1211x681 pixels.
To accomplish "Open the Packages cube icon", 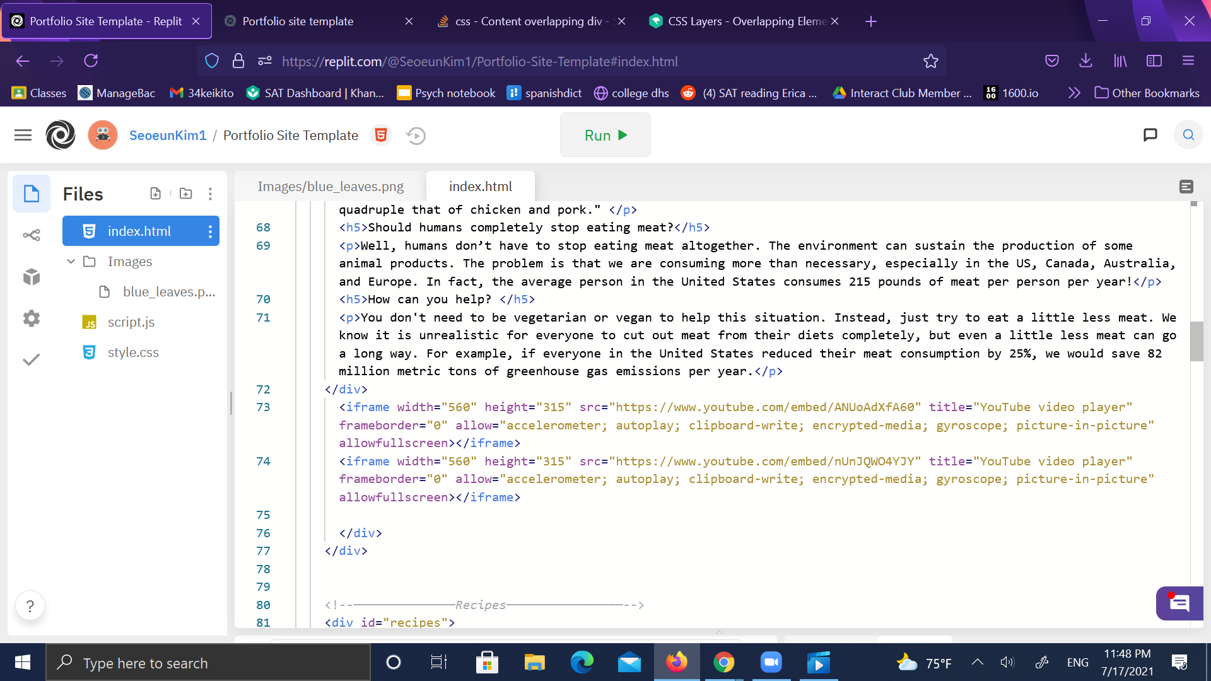I will 32,277.
